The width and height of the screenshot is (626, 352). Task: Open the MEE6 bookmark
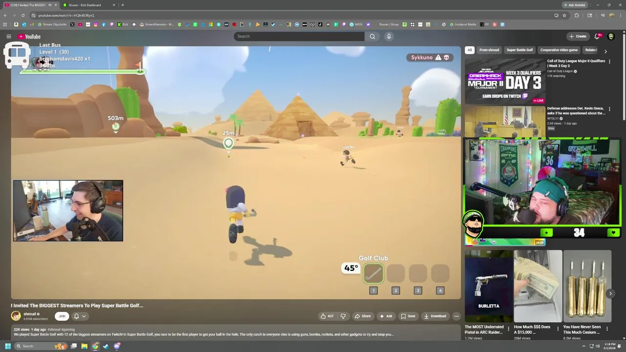356,24
